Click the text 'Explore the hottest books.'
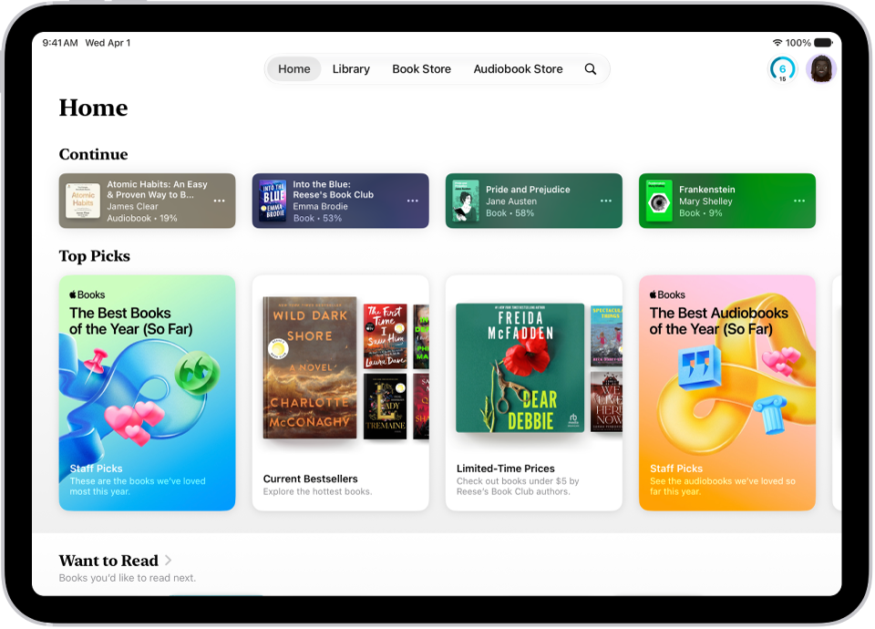 [x=317, y=491]
